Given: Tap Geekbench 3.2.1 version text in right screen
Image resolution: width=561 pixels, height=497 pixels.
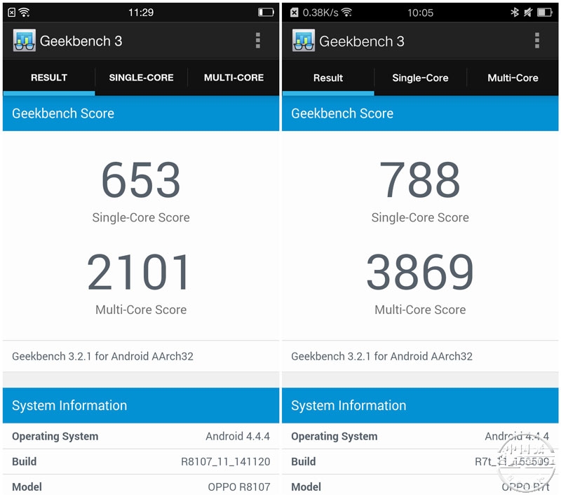Looking at the screenshot, I should click(381, 356).
